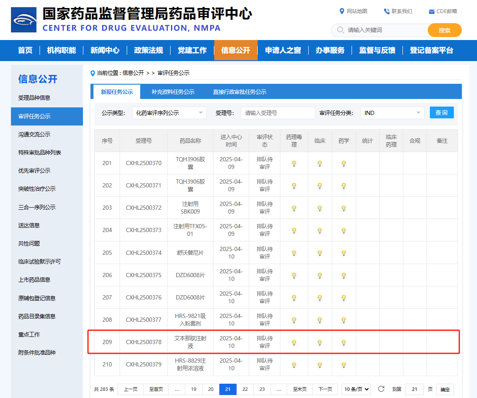The height and width of the screenshot is (398, 477).
Task: Click 临床 bulb icon for CXHL2500372
Action: (320, 208)
